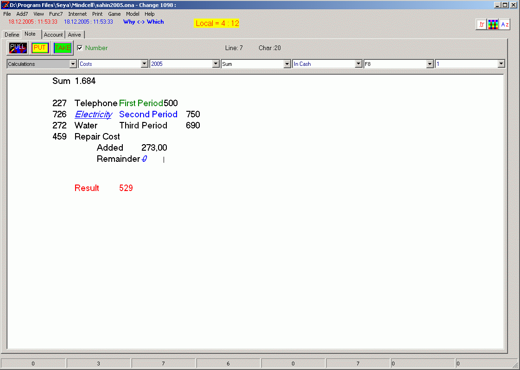Open the View menu
520x370 pixels.
tap(38, 14)
